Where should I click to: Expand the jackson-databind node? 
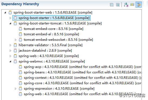pos(10,51)
